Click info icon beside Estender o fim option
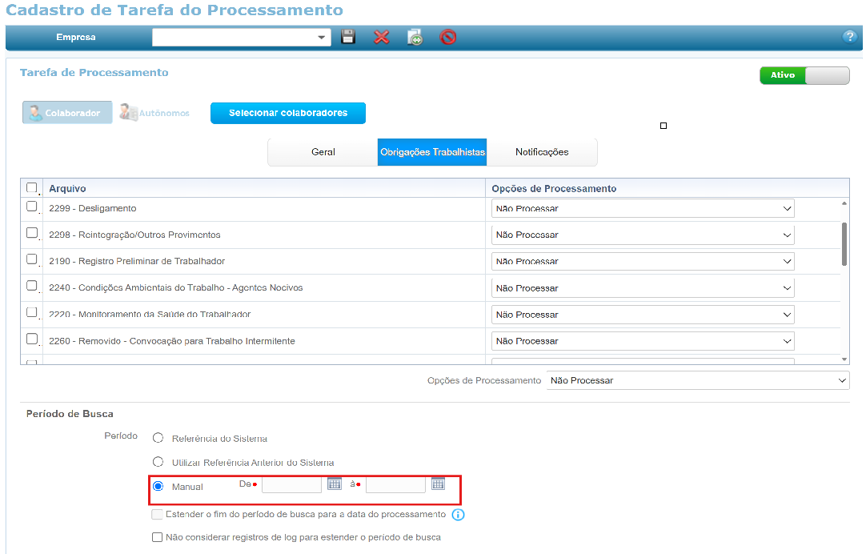The height and width of the screenshot is (554, 866). point(459,515)
